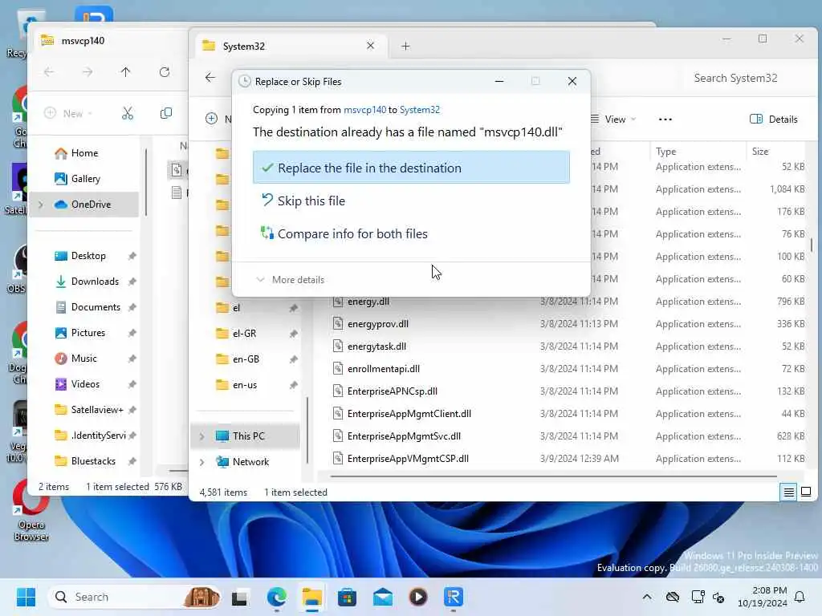Select EnterpriseAppVMgmtCSP.dll file
Image resolution: width=822 pixels, height=616 pixels.
click(x=408, y=460)
